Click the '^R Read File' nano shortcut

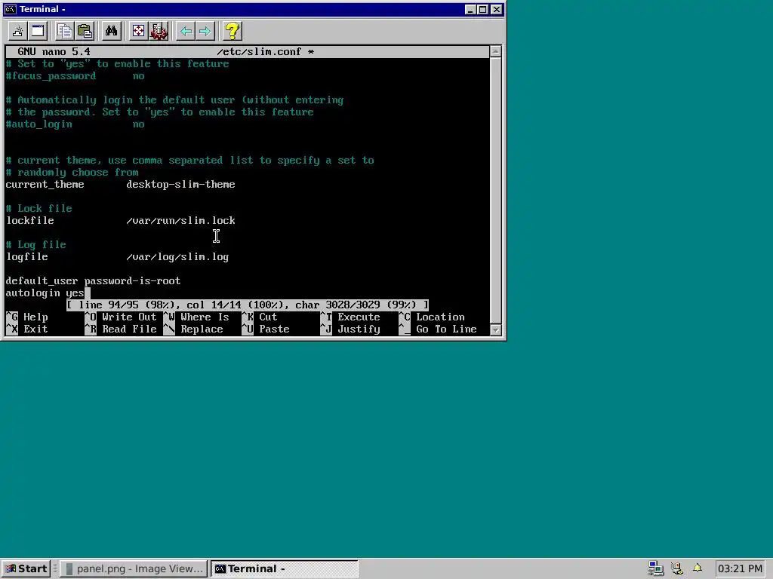121,329
